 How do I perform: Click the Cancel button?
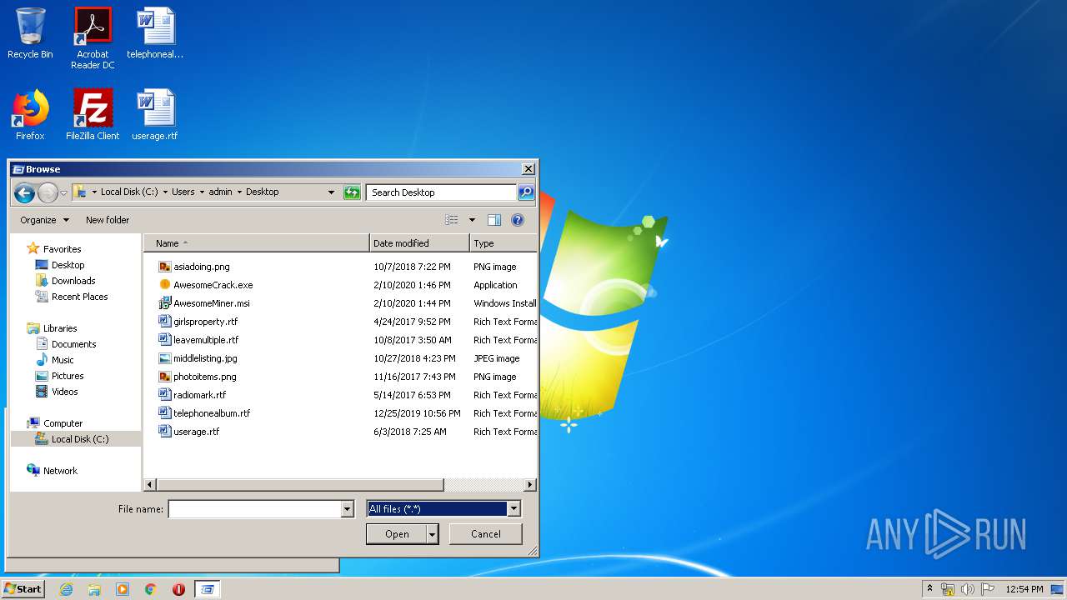(486, 534)
